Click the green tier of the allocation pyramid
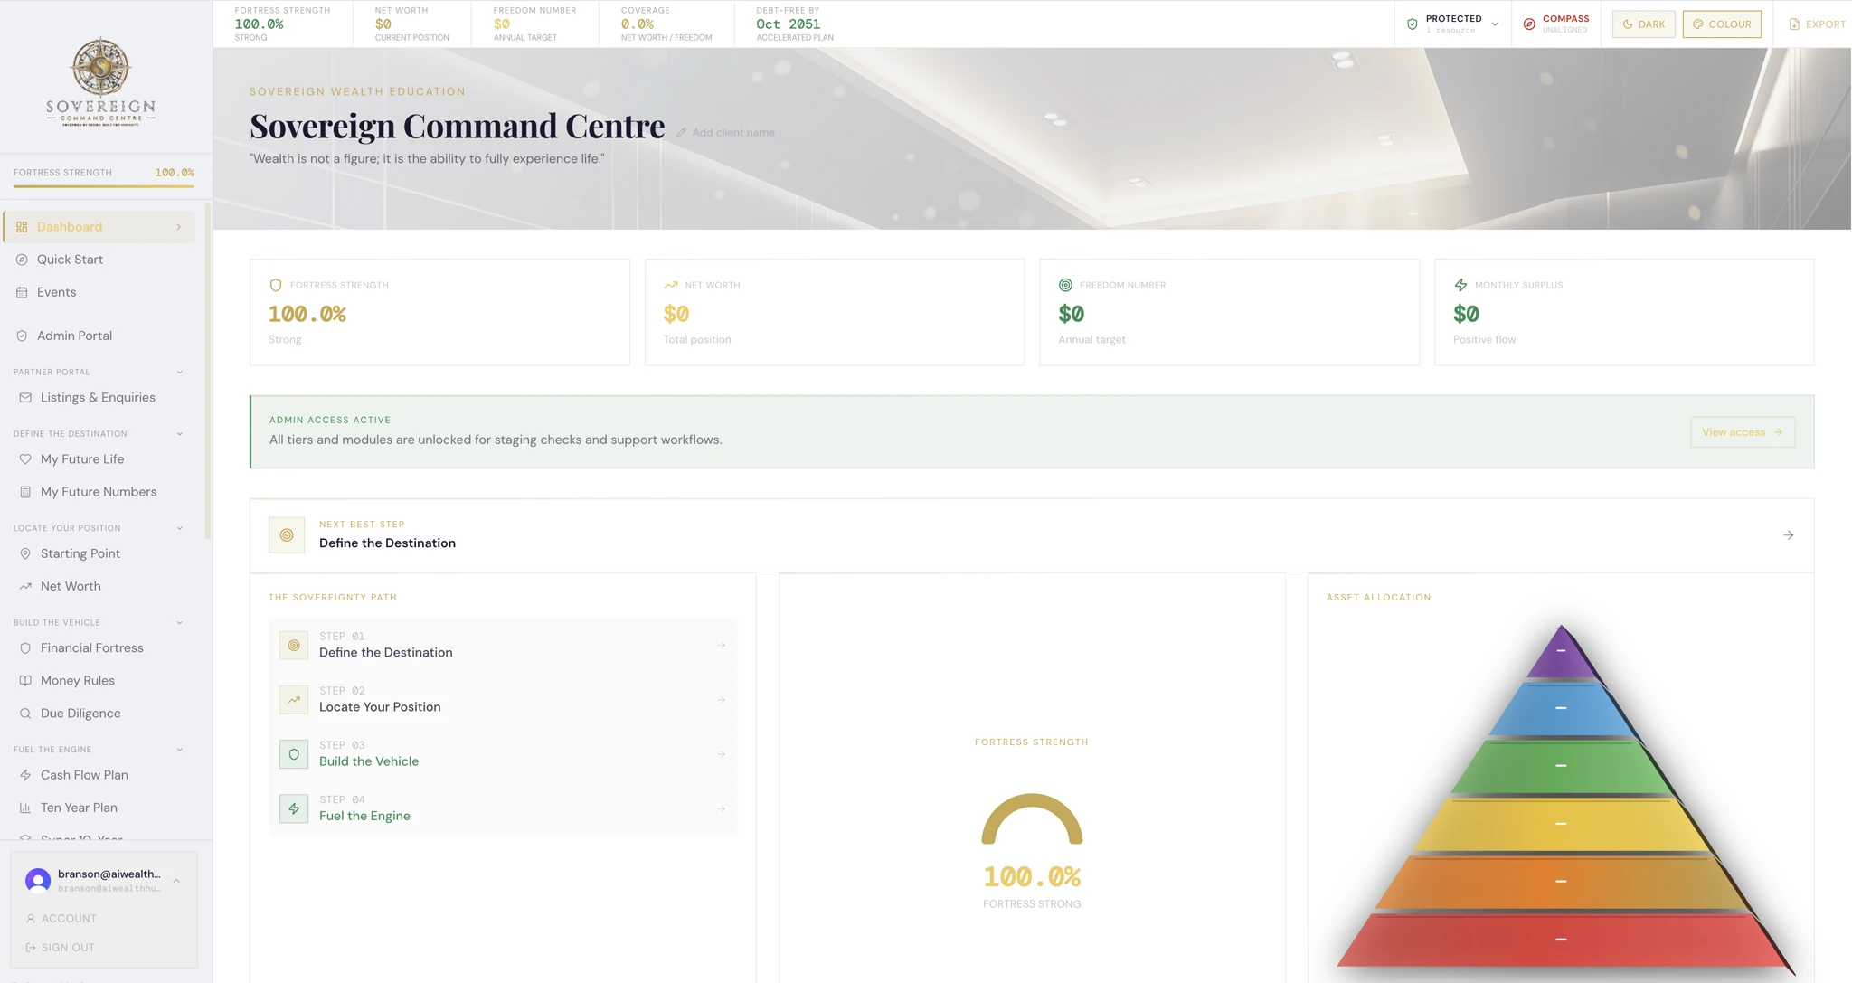This screenshot has width=1852, height=983. coord(1561,766)
